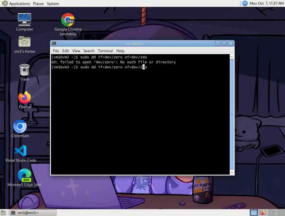Launch Microsoft Edge (dev) desktop icon
The height and width of the screenshot is (216, 285).
(24, 178)
